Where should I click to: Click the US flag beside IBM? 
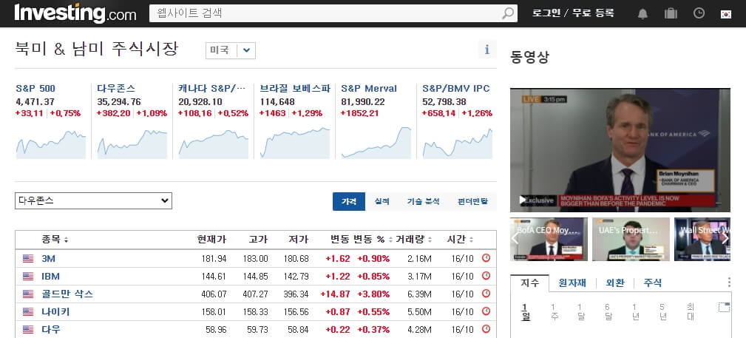coord(28,276)
